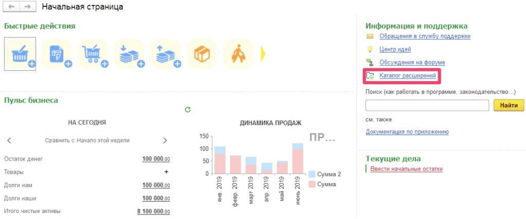
Task: Click the май 2019 chart bar
Action: pos(282,167)
